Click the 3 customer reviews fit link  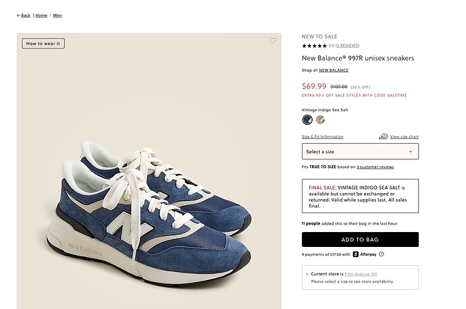[376, 167]
